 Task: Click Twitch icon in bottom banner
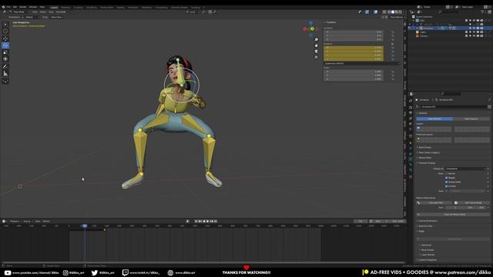click(125, 272)
